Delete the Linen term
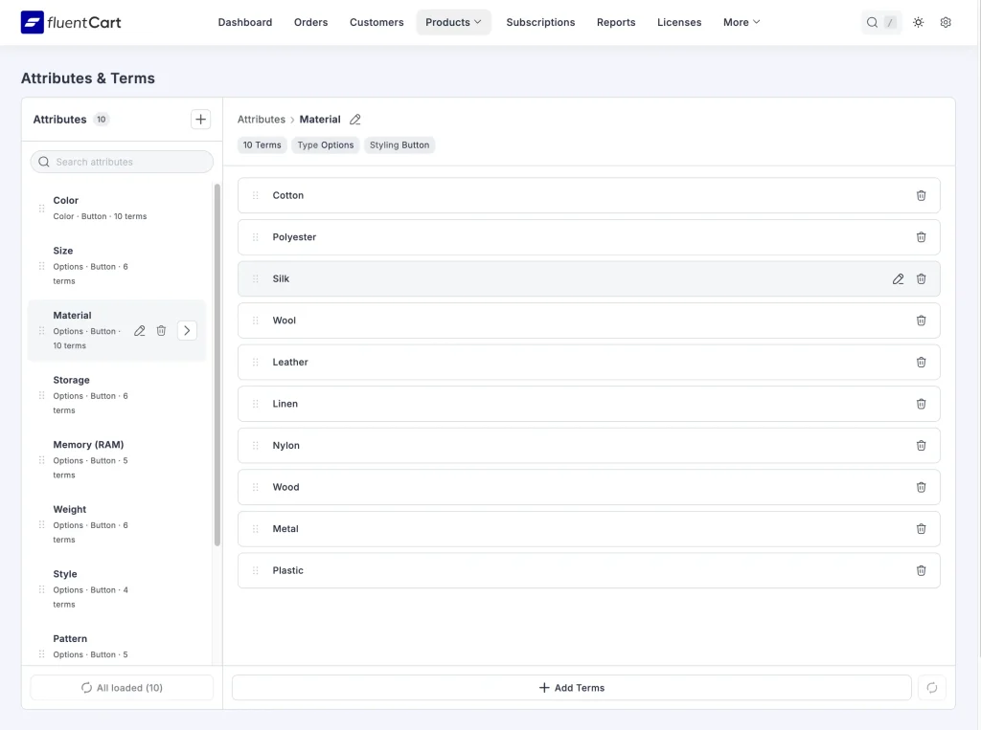 pyautogui.click(x=921, y=404)
